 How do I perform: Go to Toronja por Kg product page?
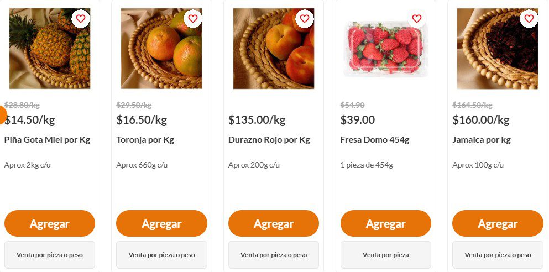click(x=145, y=140)
